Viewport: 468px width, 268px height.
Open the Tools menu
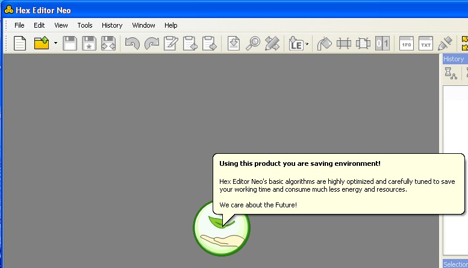point(85,25)
